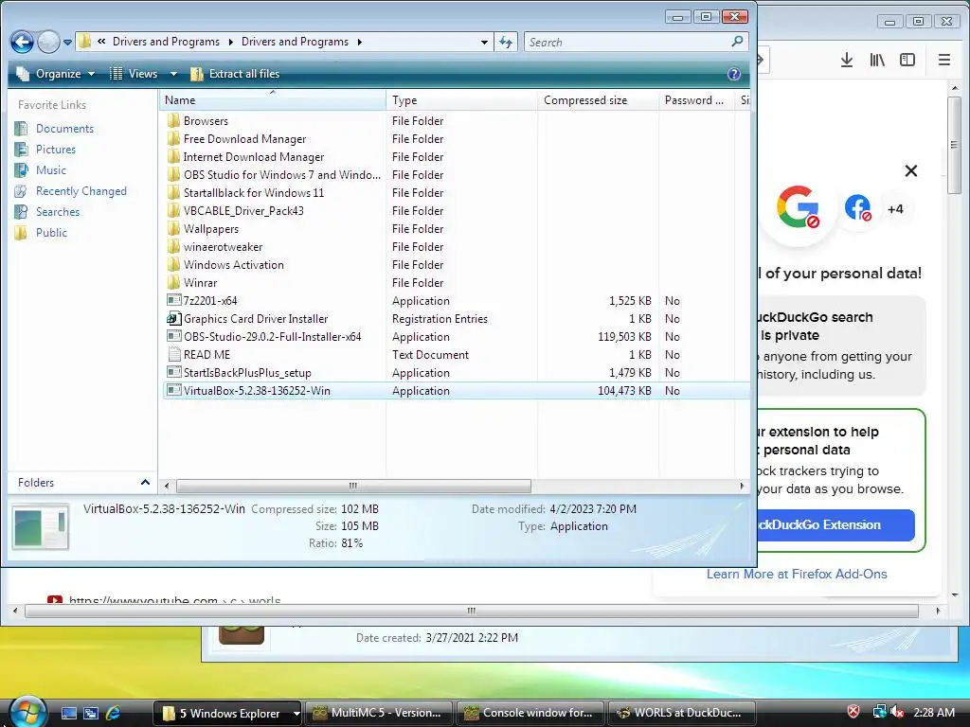Image resolution: width=970 pixels, height=727 pixels.
Task: Select OBS-Studio-29.0.2-Full-Installer-x64 application
Action: click(x=264, y=336)
